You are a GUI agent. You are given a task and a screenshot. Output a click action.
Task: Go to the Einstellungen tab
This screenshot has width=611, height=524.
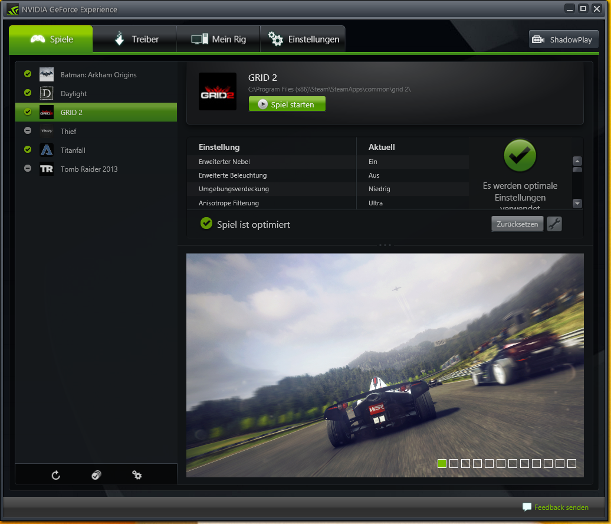[x=303, y=39]
